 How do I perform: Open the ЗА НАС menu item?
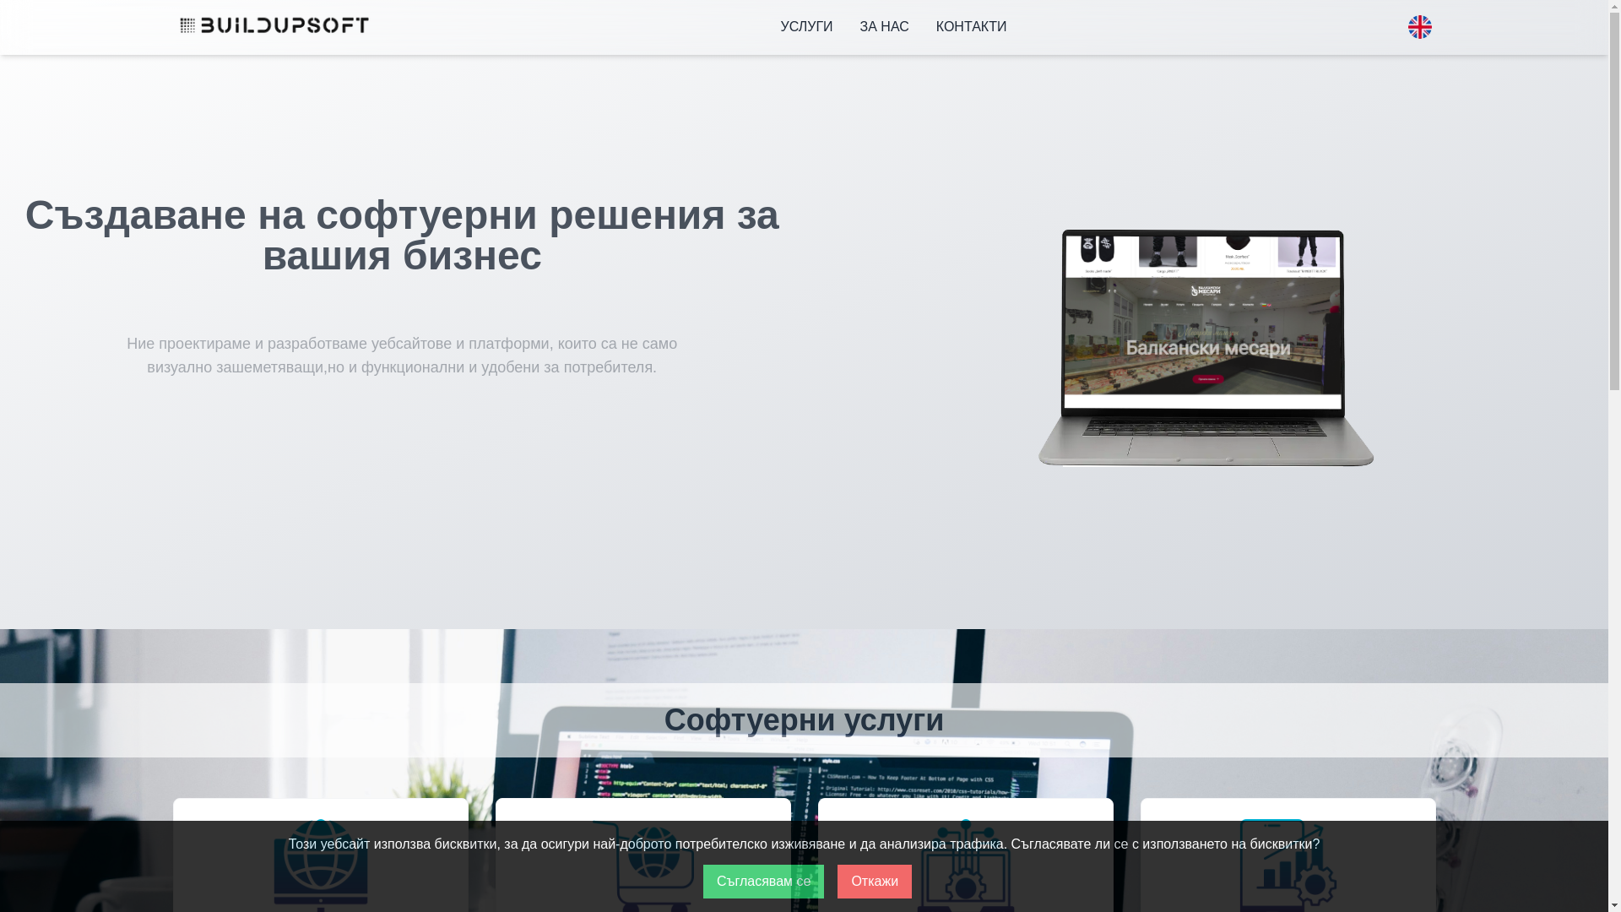pos(884,27)
